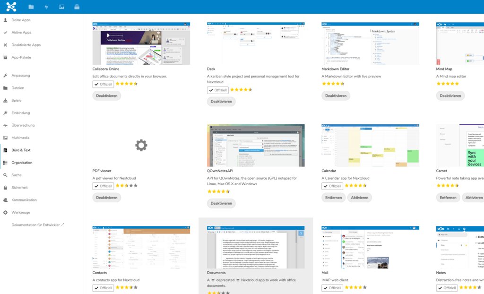Open the Deck app screenshot thumbnail

coord(256,43)
